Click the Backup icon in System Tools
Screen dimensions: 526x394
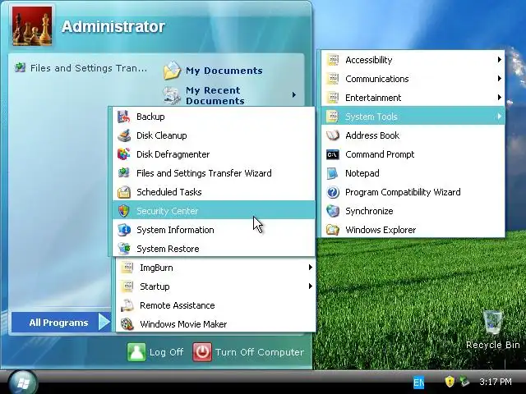tap(124, 117)
